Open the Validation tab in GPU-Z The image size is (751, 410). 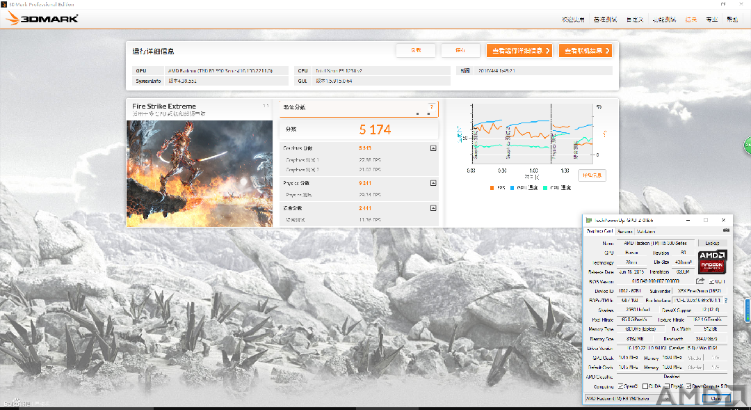645,232
